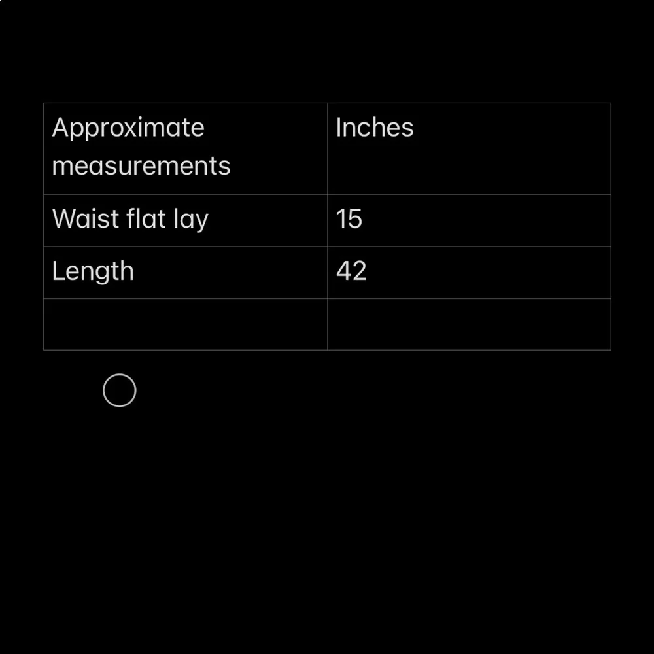Click the 'Inches' column header cell
Screen dimensions: 654x654
469,148
